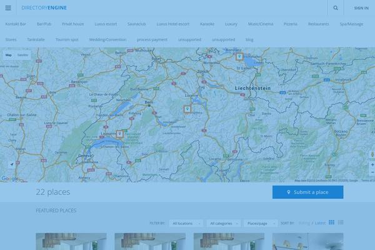375x250 pixels.
Task: Open the Restaurants category
Action: tap(318, 24)
